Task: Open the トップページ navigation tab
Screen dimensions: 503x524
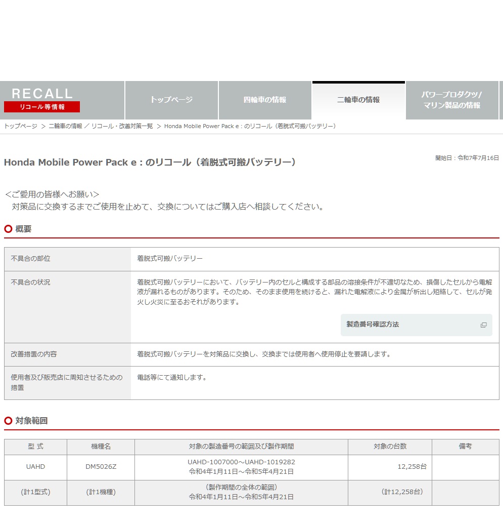Action: (171, 100)
